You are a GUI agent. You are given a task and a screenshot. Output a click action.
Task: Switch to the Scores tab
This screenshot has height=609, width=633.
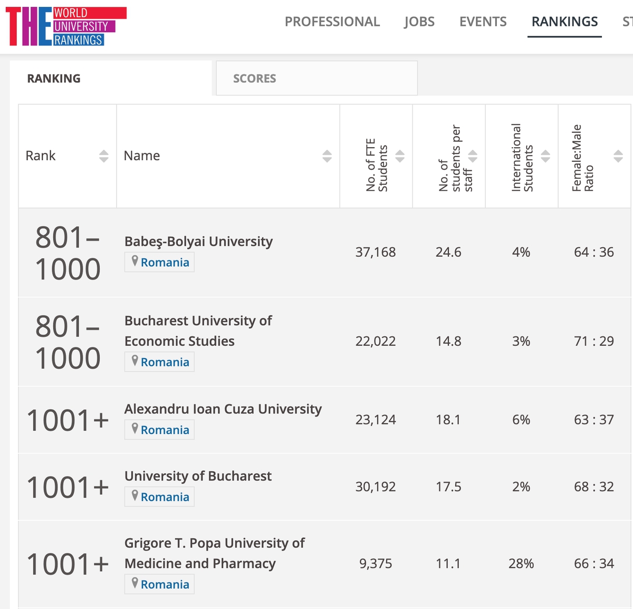316,78
